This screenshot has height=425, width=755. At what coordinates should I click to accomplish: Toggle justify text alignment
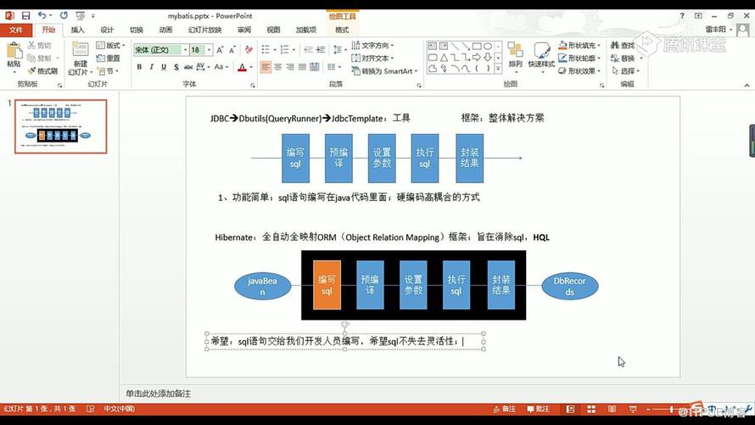click(302, 67)
